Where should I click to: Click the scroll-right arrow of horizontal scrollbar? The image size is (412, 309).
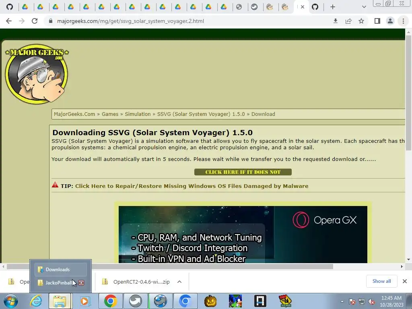tap(402, 266)
